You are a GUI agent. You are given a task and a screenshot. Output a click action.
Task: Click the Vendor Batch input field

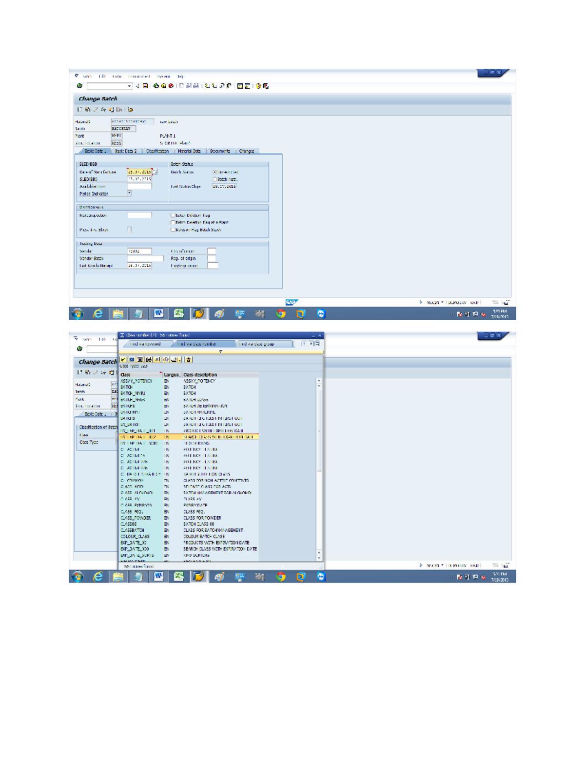pyautogui.click(x=145, y=258)
